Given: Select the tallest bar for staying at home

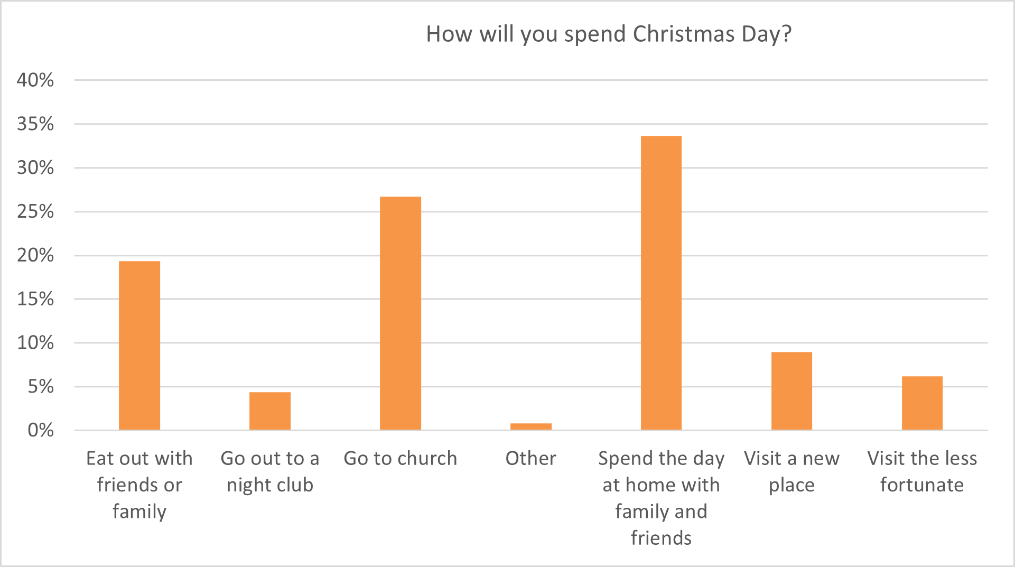Looking at the screenshot, I should [661, 283].
